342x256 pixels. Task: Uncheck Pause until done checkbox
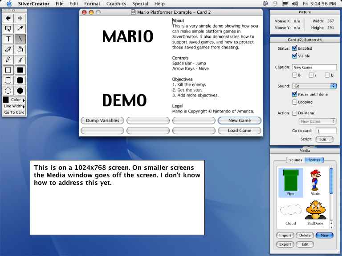point(294,94)
